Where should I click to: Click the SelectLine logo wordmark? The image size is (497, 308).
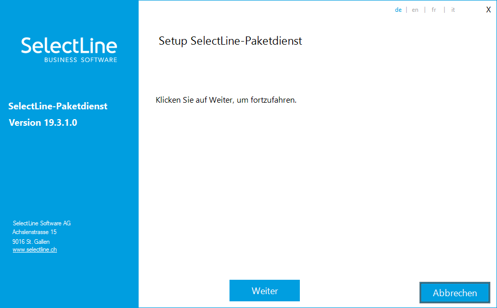coord(69,46)
